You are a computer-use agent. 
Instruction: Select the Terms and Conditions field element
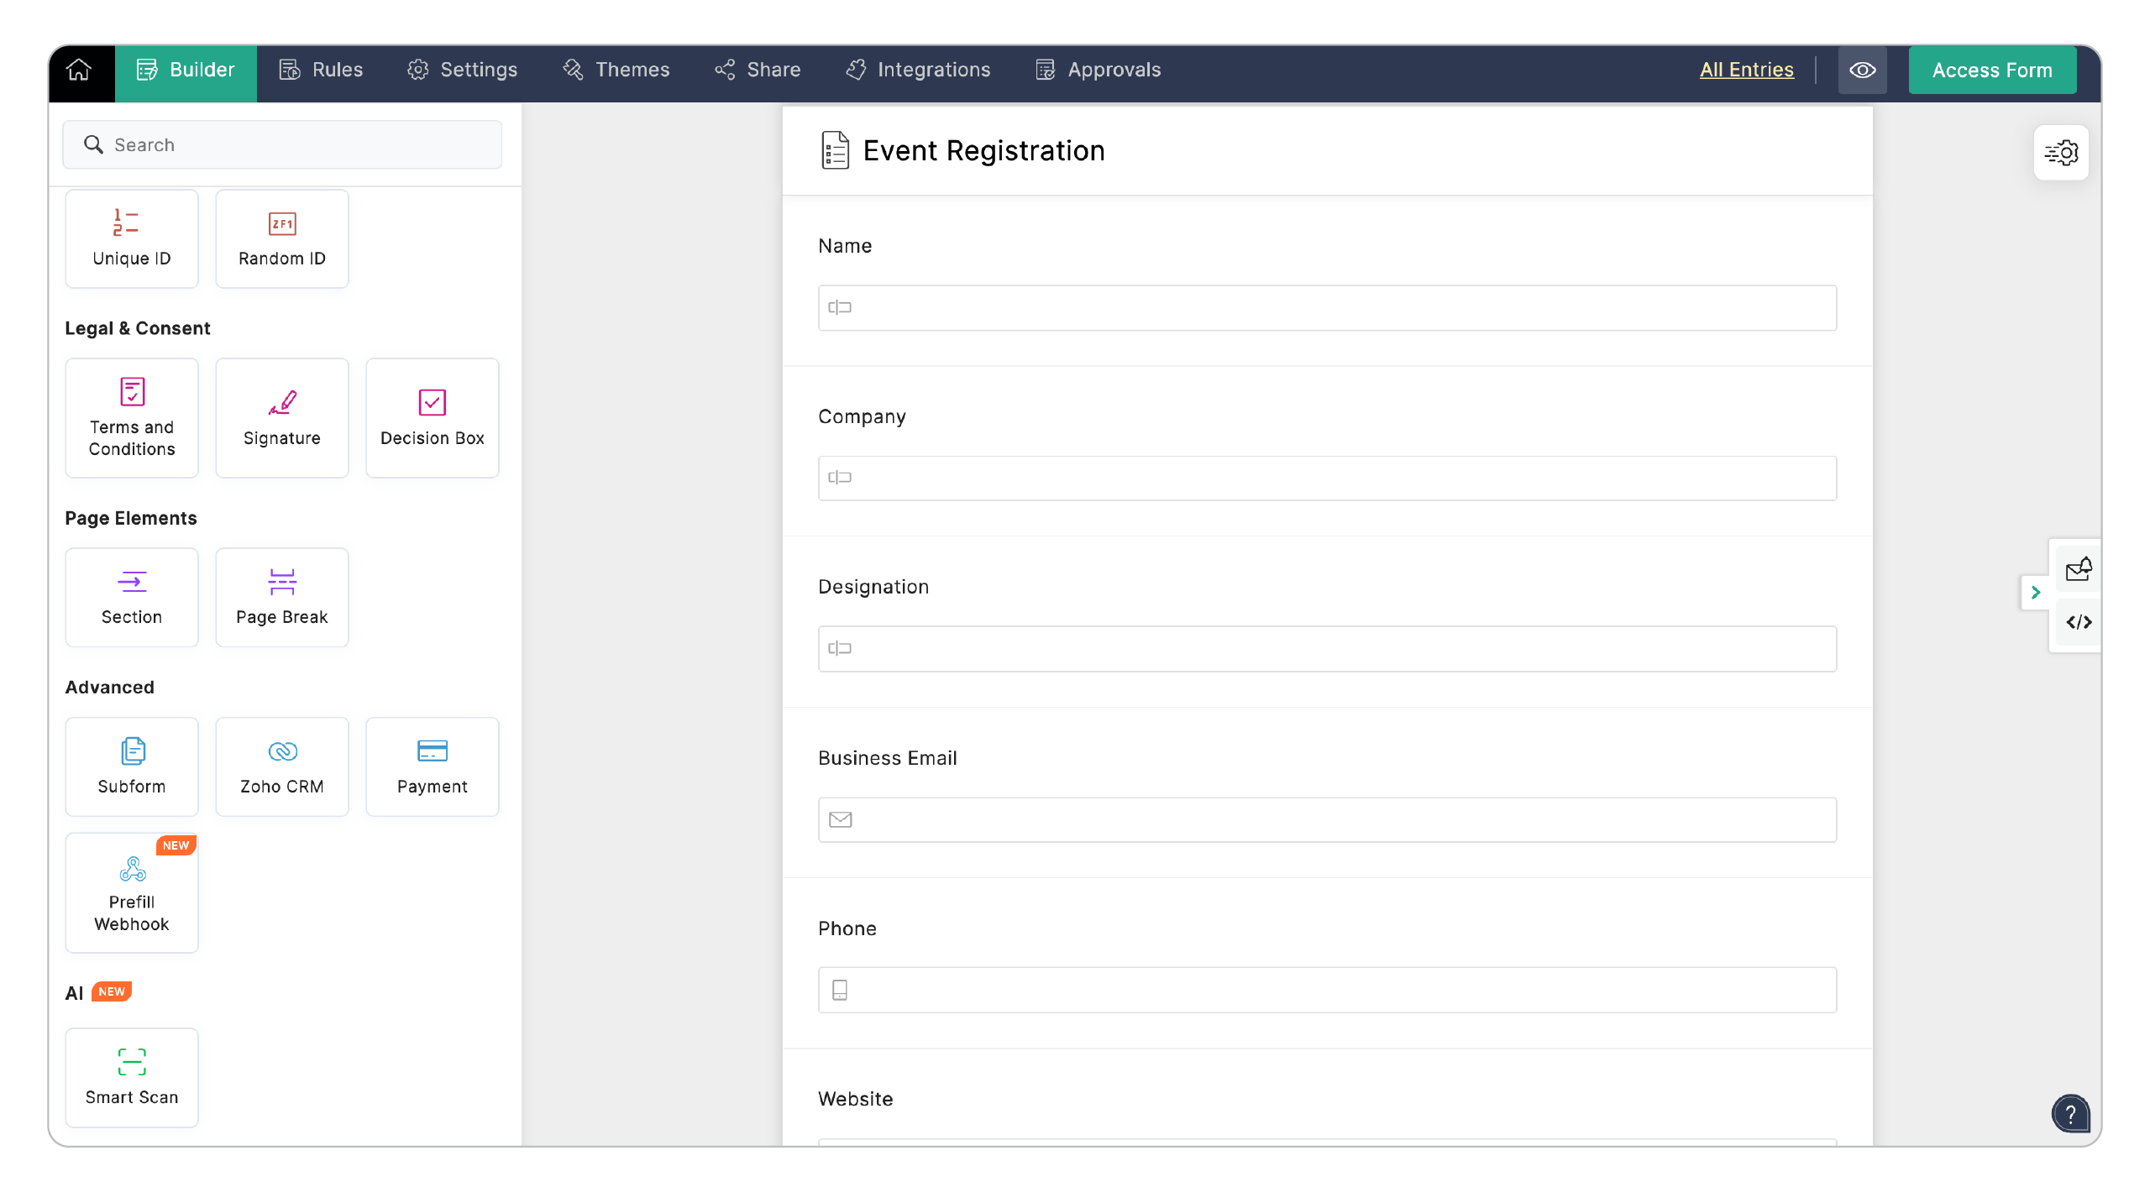[x=131, y=417]
